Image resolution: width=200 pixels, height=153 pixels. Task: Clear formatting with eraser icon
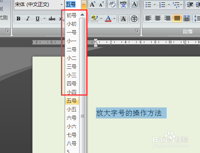[x=112, y=4]
